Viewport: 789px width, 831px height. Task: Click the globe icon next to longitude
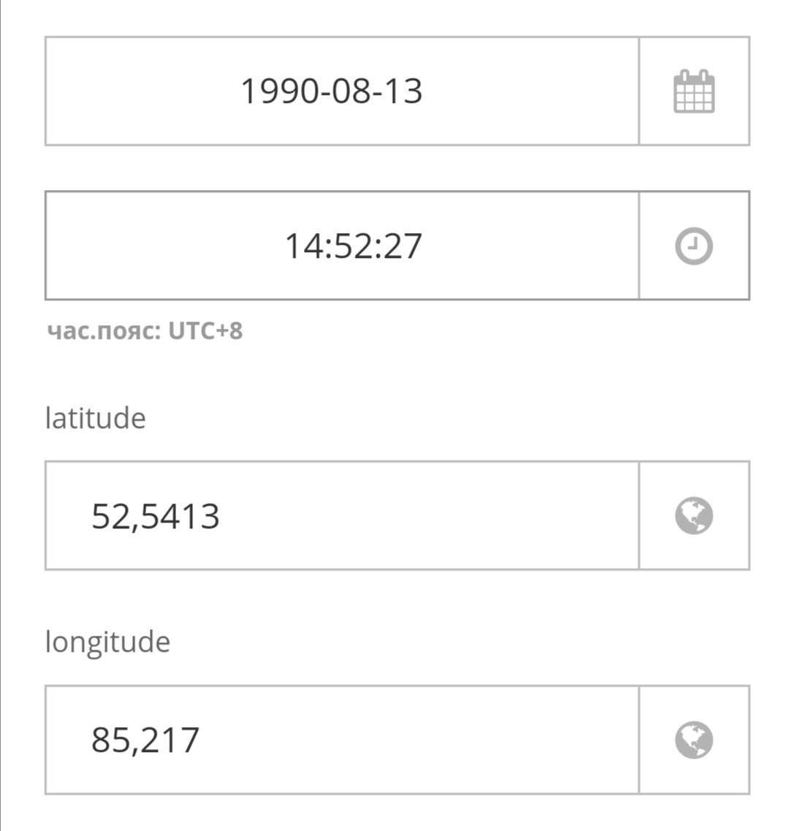coord(693,740)
